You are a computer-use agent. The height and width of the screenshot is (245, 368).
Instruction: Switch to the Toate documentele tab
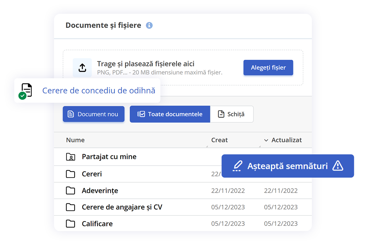170,114
